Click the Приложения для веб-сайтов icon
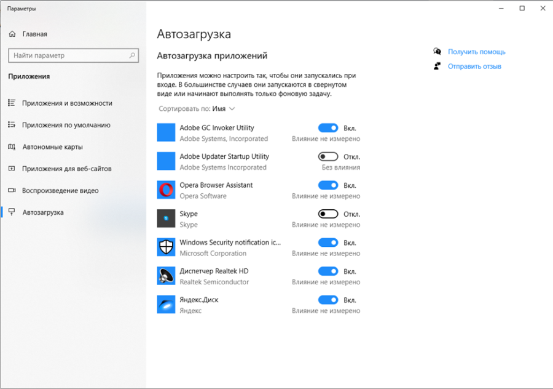 [12, 169]
